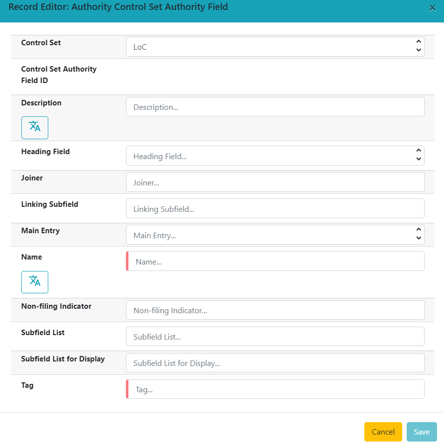Image resolution: width=444 pixels, height=444 pixels.
Task: Select the Linking Subfield input
Action: 275,209
